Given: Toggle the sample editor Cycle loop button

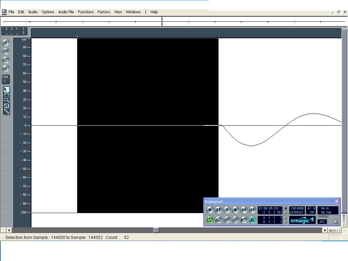Looking at the screenshot, I should click(6, 60).
